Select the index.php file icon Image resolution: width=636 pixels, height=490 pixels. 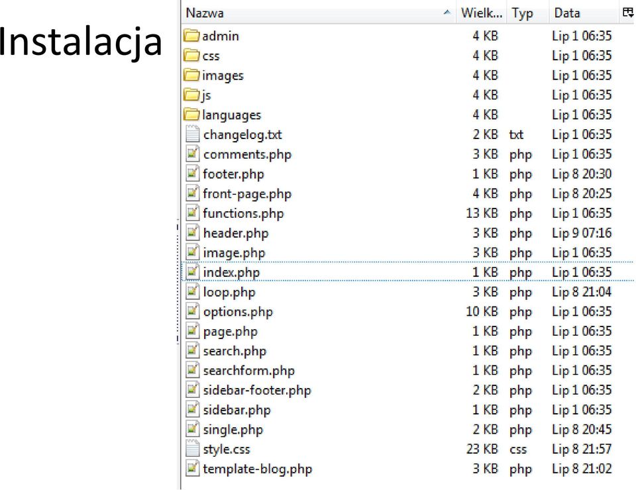[x=192, y=272]
